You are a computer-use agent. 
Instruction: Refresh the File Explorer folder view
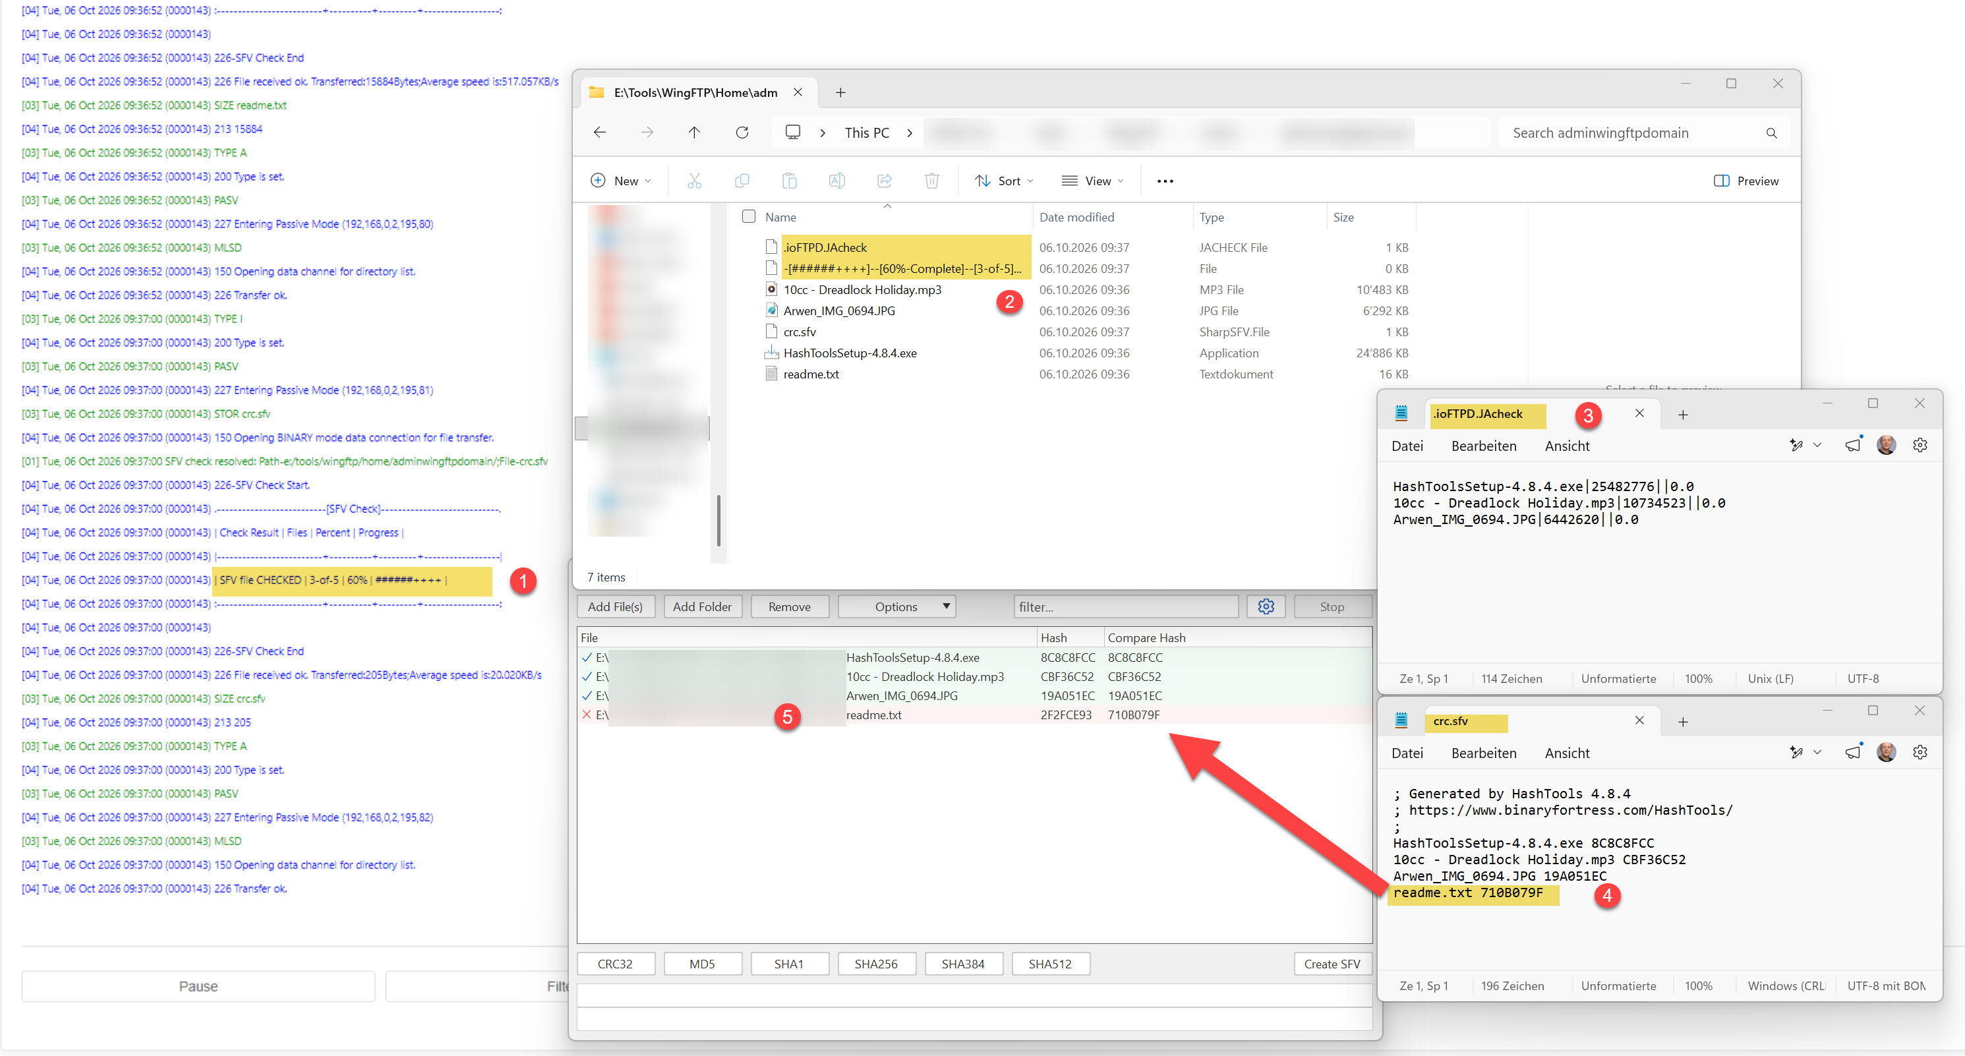(742, 132)
